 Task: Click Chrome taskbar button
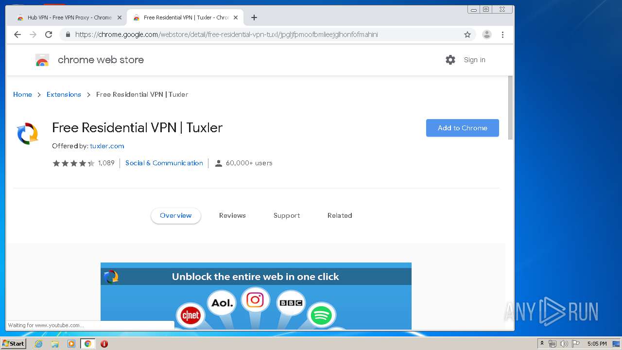(87, 344)
